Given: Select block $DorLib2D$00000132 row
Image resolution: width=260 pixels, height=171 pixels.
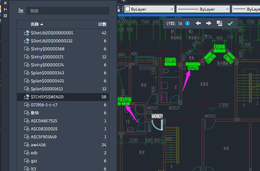Looking at the screenshot, I should tap(63, 41).
